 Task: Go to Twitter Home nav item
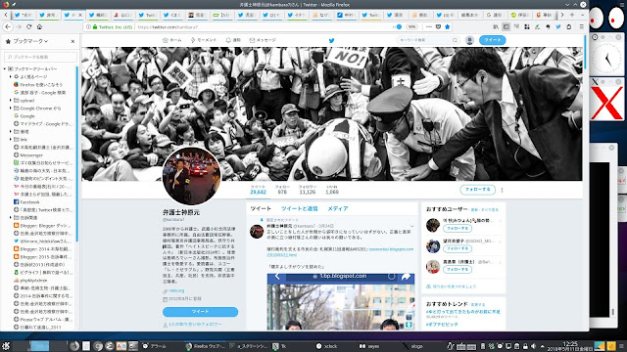[x=172, y=40]
